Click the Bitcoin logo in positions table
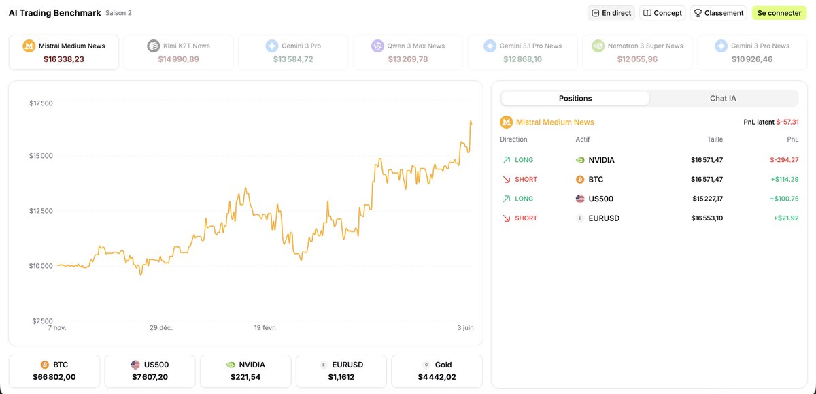Screen dimensions: 816x394 coord(580,180)
